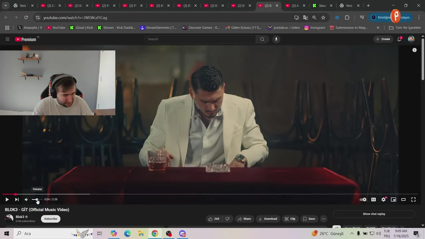Open a new browser tab
This screenshot has width=425, height=239.
(x=368, y=6)
